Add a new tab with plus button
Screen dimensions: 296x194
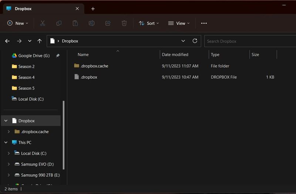pos(93,8)
